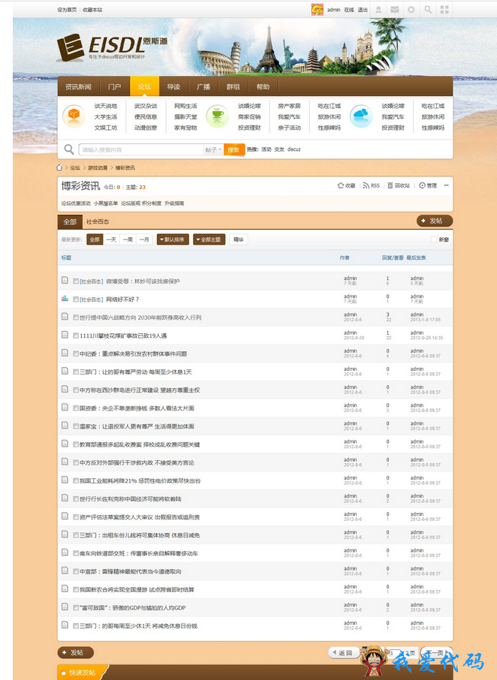Screen dimensions: 497x680
Task: Sort by 最后发表 column header
Action: (416, 257)
